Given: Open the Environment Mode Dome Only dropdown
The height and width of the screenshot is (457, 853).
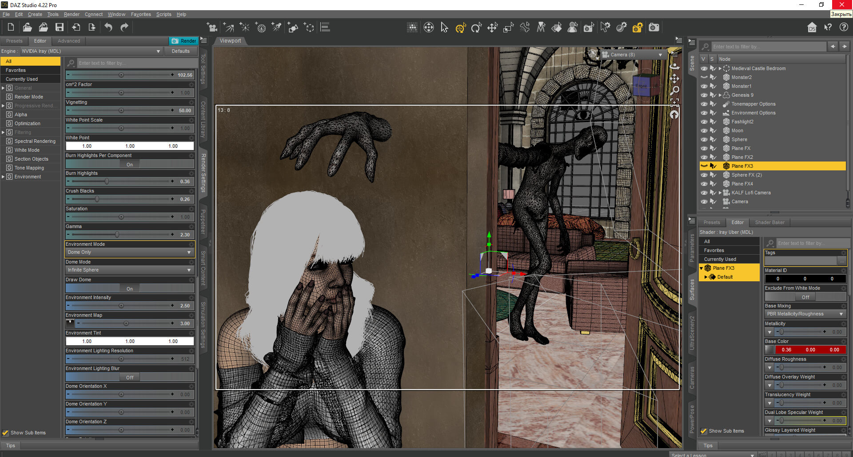Looking at the screenshot, I should pos(130,252).
